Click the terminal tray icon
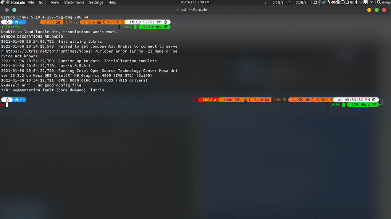Image resolution: width=391 pixels, height=219 pixels. [x=343, y=2]
